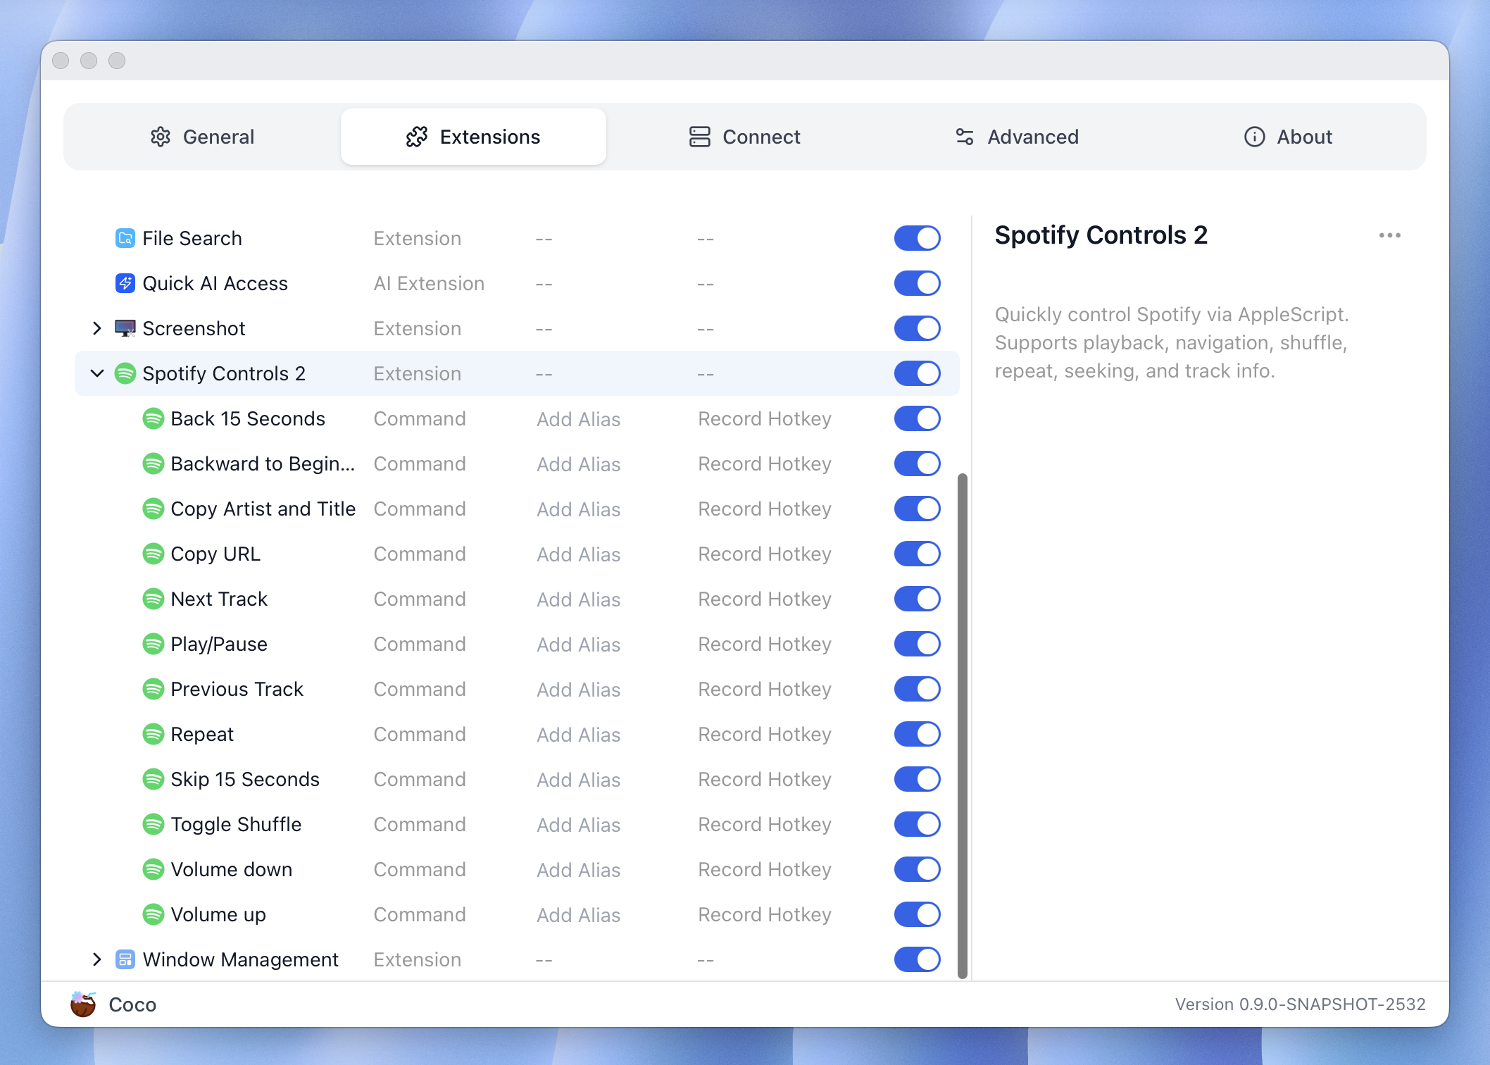1490x1065 pixels.
Task: Turn off the Next Track command toggle
Action: 917,599
